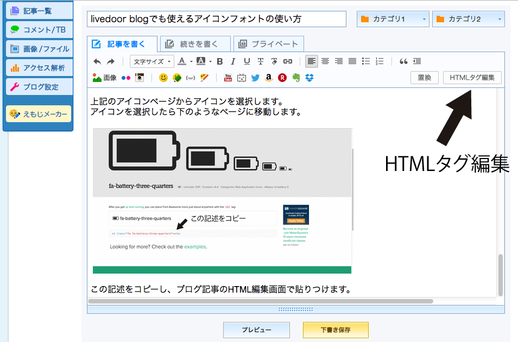This screenshot has width=518, height=342.
Task: Open えもじメーカー
Action: point(39,114)
